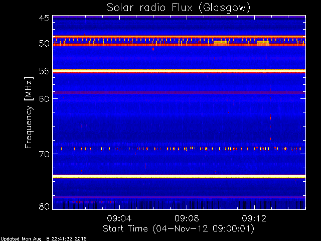The height and width of the screenshot is (241, 321).
Task: Click the "Start Time (04-Nov-12 09:00:01)" label
Action: point(179,229)
